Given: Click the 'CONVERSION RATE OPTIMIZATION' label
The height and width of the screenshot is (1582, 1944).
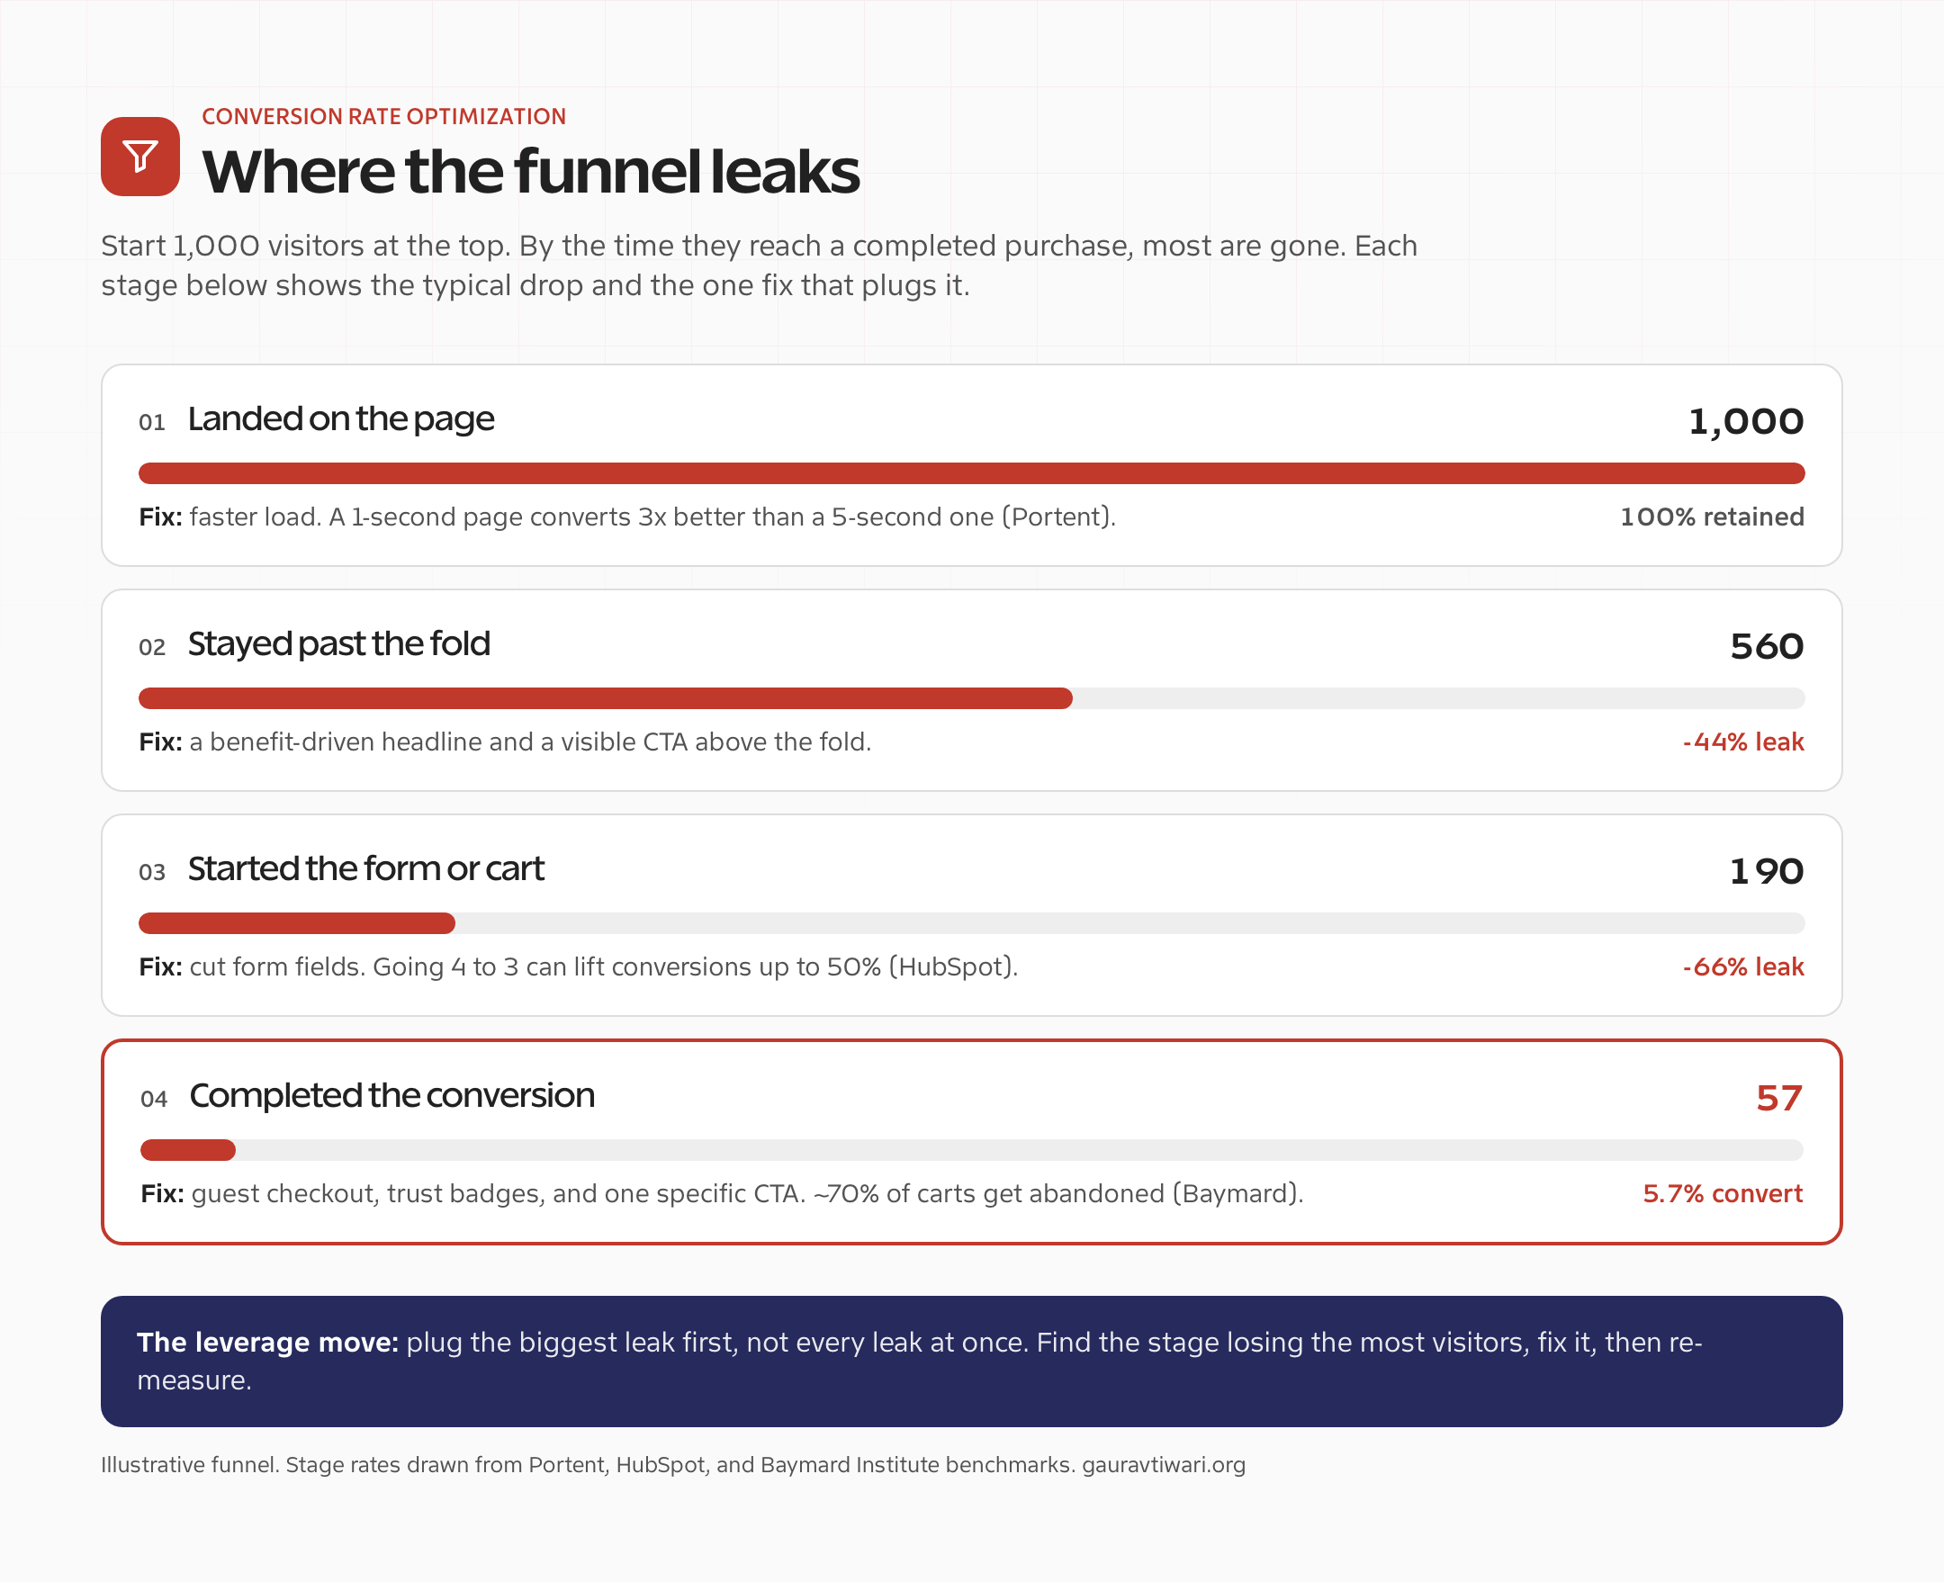Looking at the screenshot, I should 383,117.
